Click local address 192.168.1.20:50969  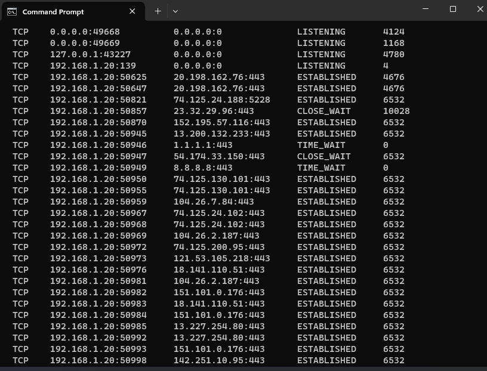[98, 236]
